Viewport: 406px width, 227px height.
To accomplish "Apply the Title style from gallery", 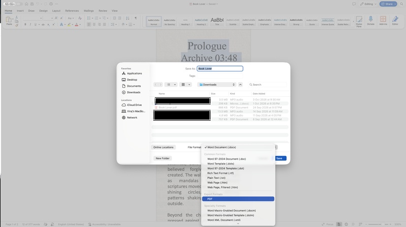I will point(217,21).
